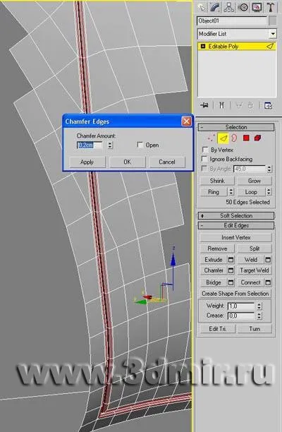Image resolution: width=282 pixels, height=432 pixels.
Task: Collapse the Edit Edges rollout
Action: point(236,226)
